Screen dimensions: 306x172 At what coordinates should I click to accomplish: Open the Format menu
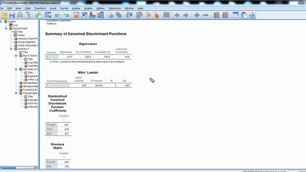[64, 9]
